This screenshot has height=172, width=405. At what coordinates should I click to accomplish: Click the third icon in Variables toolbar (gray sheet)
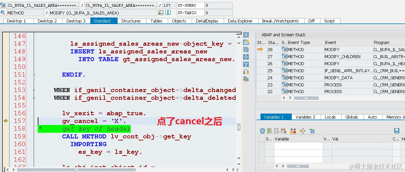coord(276,131)
